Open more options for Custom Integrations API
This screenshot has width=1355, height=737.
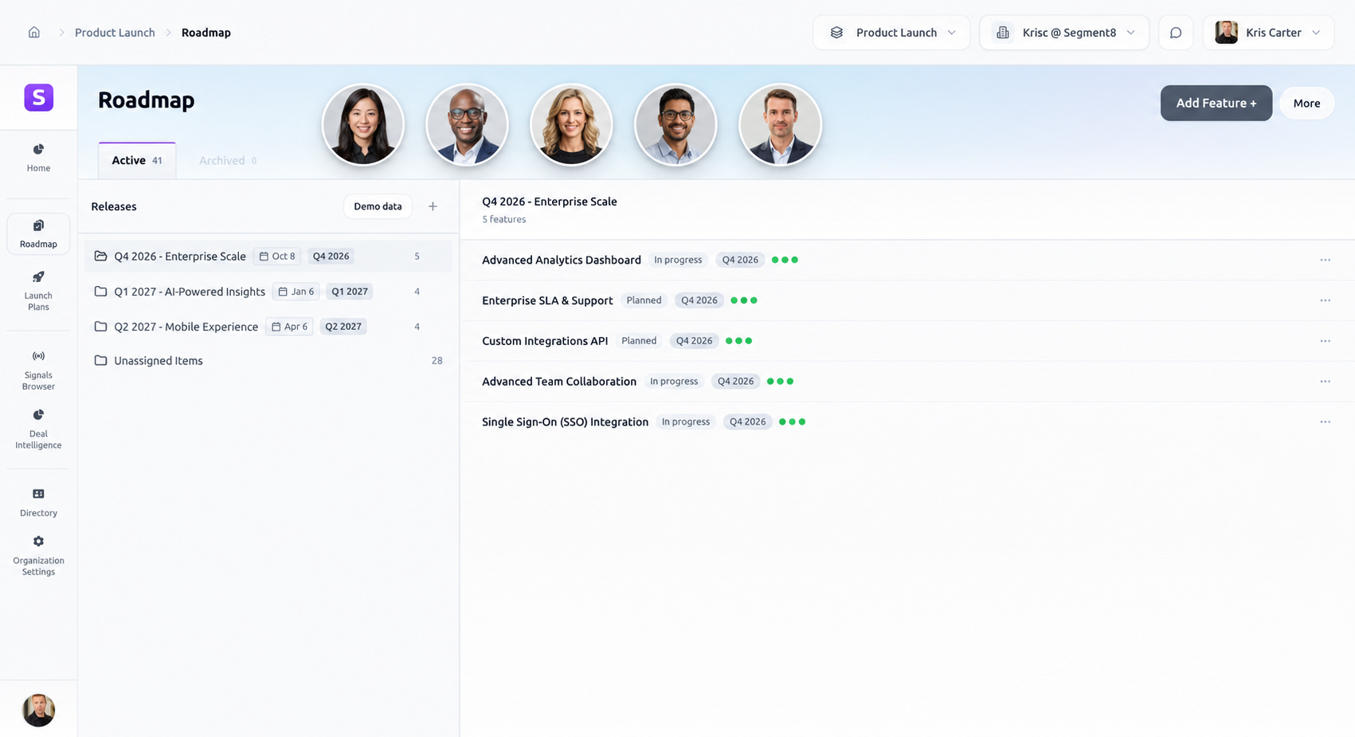click(x=1325, y=341)
